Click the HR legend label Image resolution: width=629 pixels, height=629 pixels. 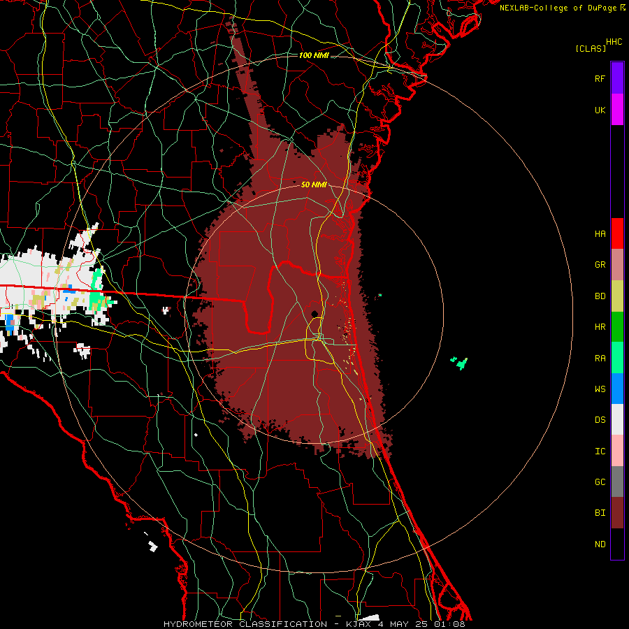coord(600,326)
